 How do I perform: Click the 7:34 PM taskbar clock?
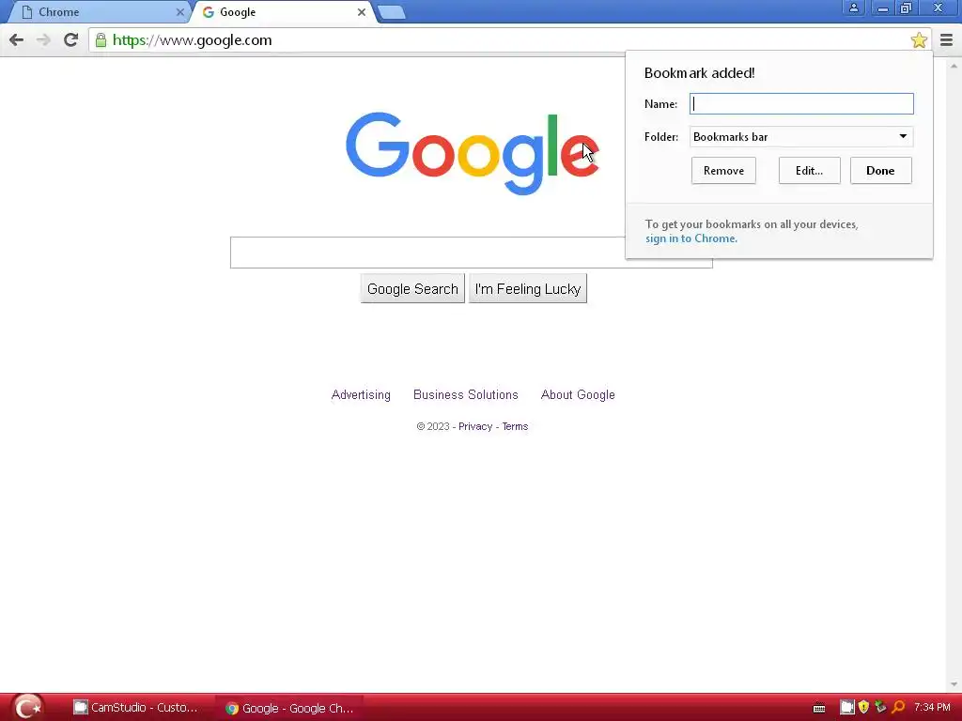coord(932,708)
